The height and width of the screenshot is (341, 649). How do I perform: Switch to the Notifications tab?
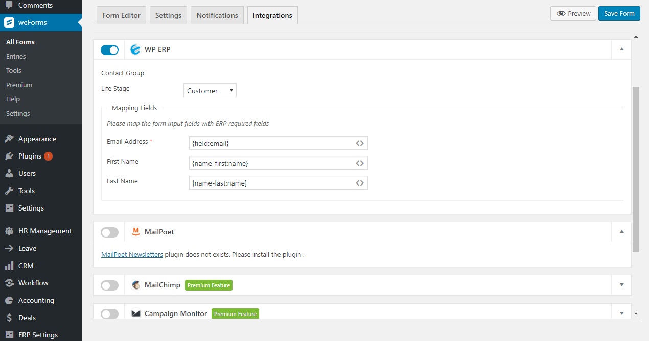217,15
